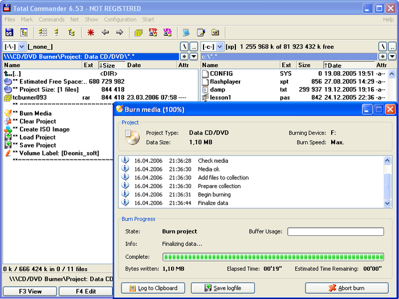Open the Net menu
Screen dimensions: 399x299
click(x=75, y=19)
